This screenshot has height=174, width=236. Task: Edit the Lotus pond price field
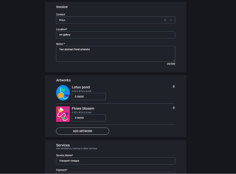tap(89, 97)
